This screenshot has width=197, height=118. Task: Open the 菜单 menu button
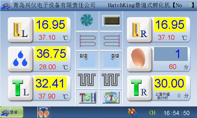(x=12, y=112)
